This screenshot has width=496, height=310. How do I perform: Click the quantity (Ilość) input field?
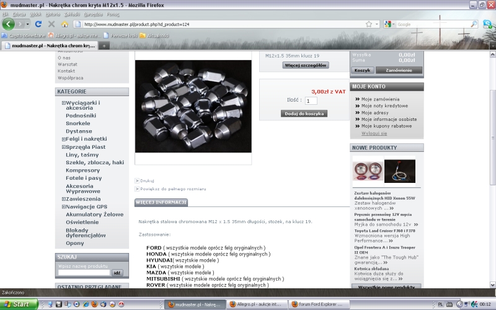tap(311, 100)
